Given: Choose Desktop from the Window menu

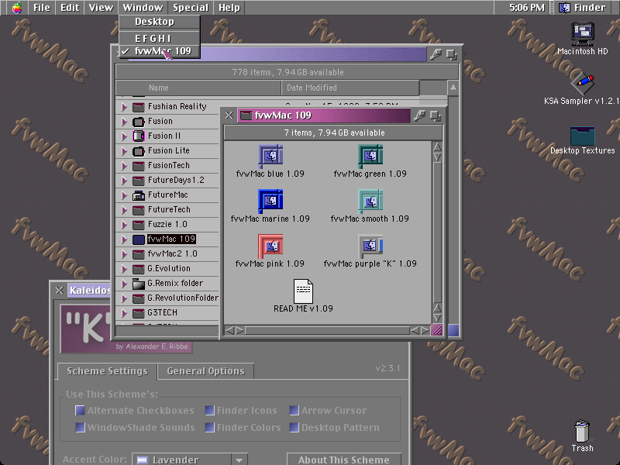Looking at the screenshot, I should (160, 22).
